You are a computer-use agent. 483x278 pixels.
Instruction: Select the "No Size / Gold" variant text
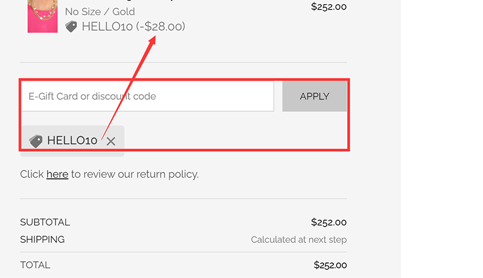[x=100, y=11]
